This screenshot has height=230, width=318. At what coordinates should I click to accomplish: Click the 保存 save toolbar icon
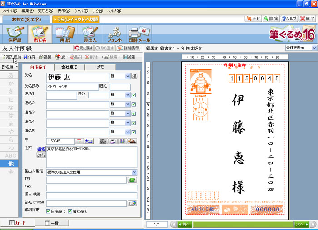click(30, 57)
